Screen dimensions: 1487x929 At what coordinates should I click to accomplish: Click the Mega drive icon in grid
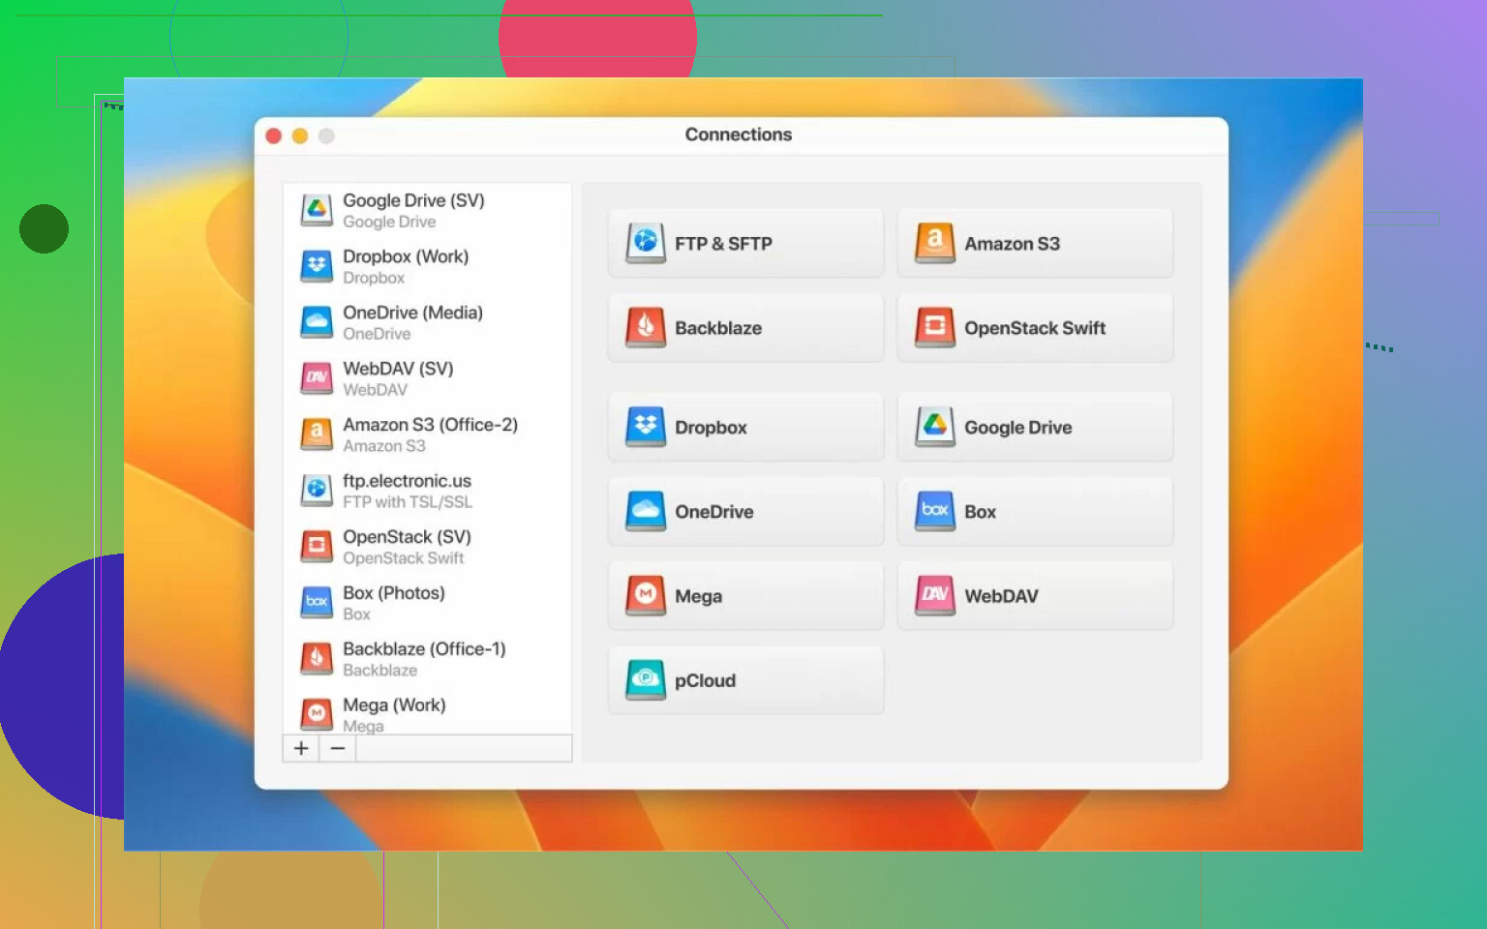pyautogui.click(x=645, y=595)
